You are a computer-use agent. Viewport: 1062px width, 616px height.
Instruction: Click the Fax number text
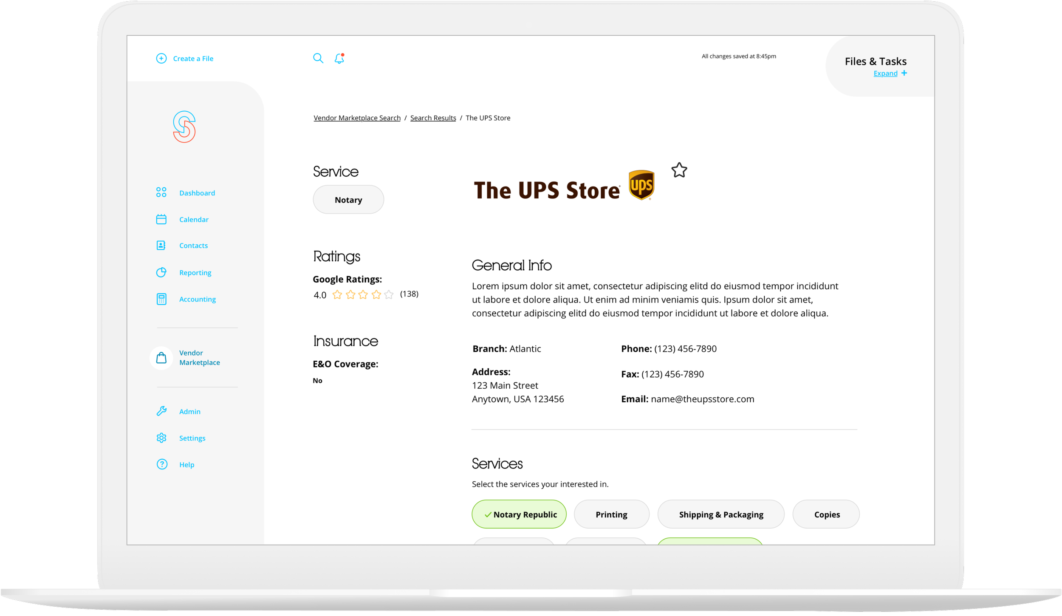pos(672,374)
